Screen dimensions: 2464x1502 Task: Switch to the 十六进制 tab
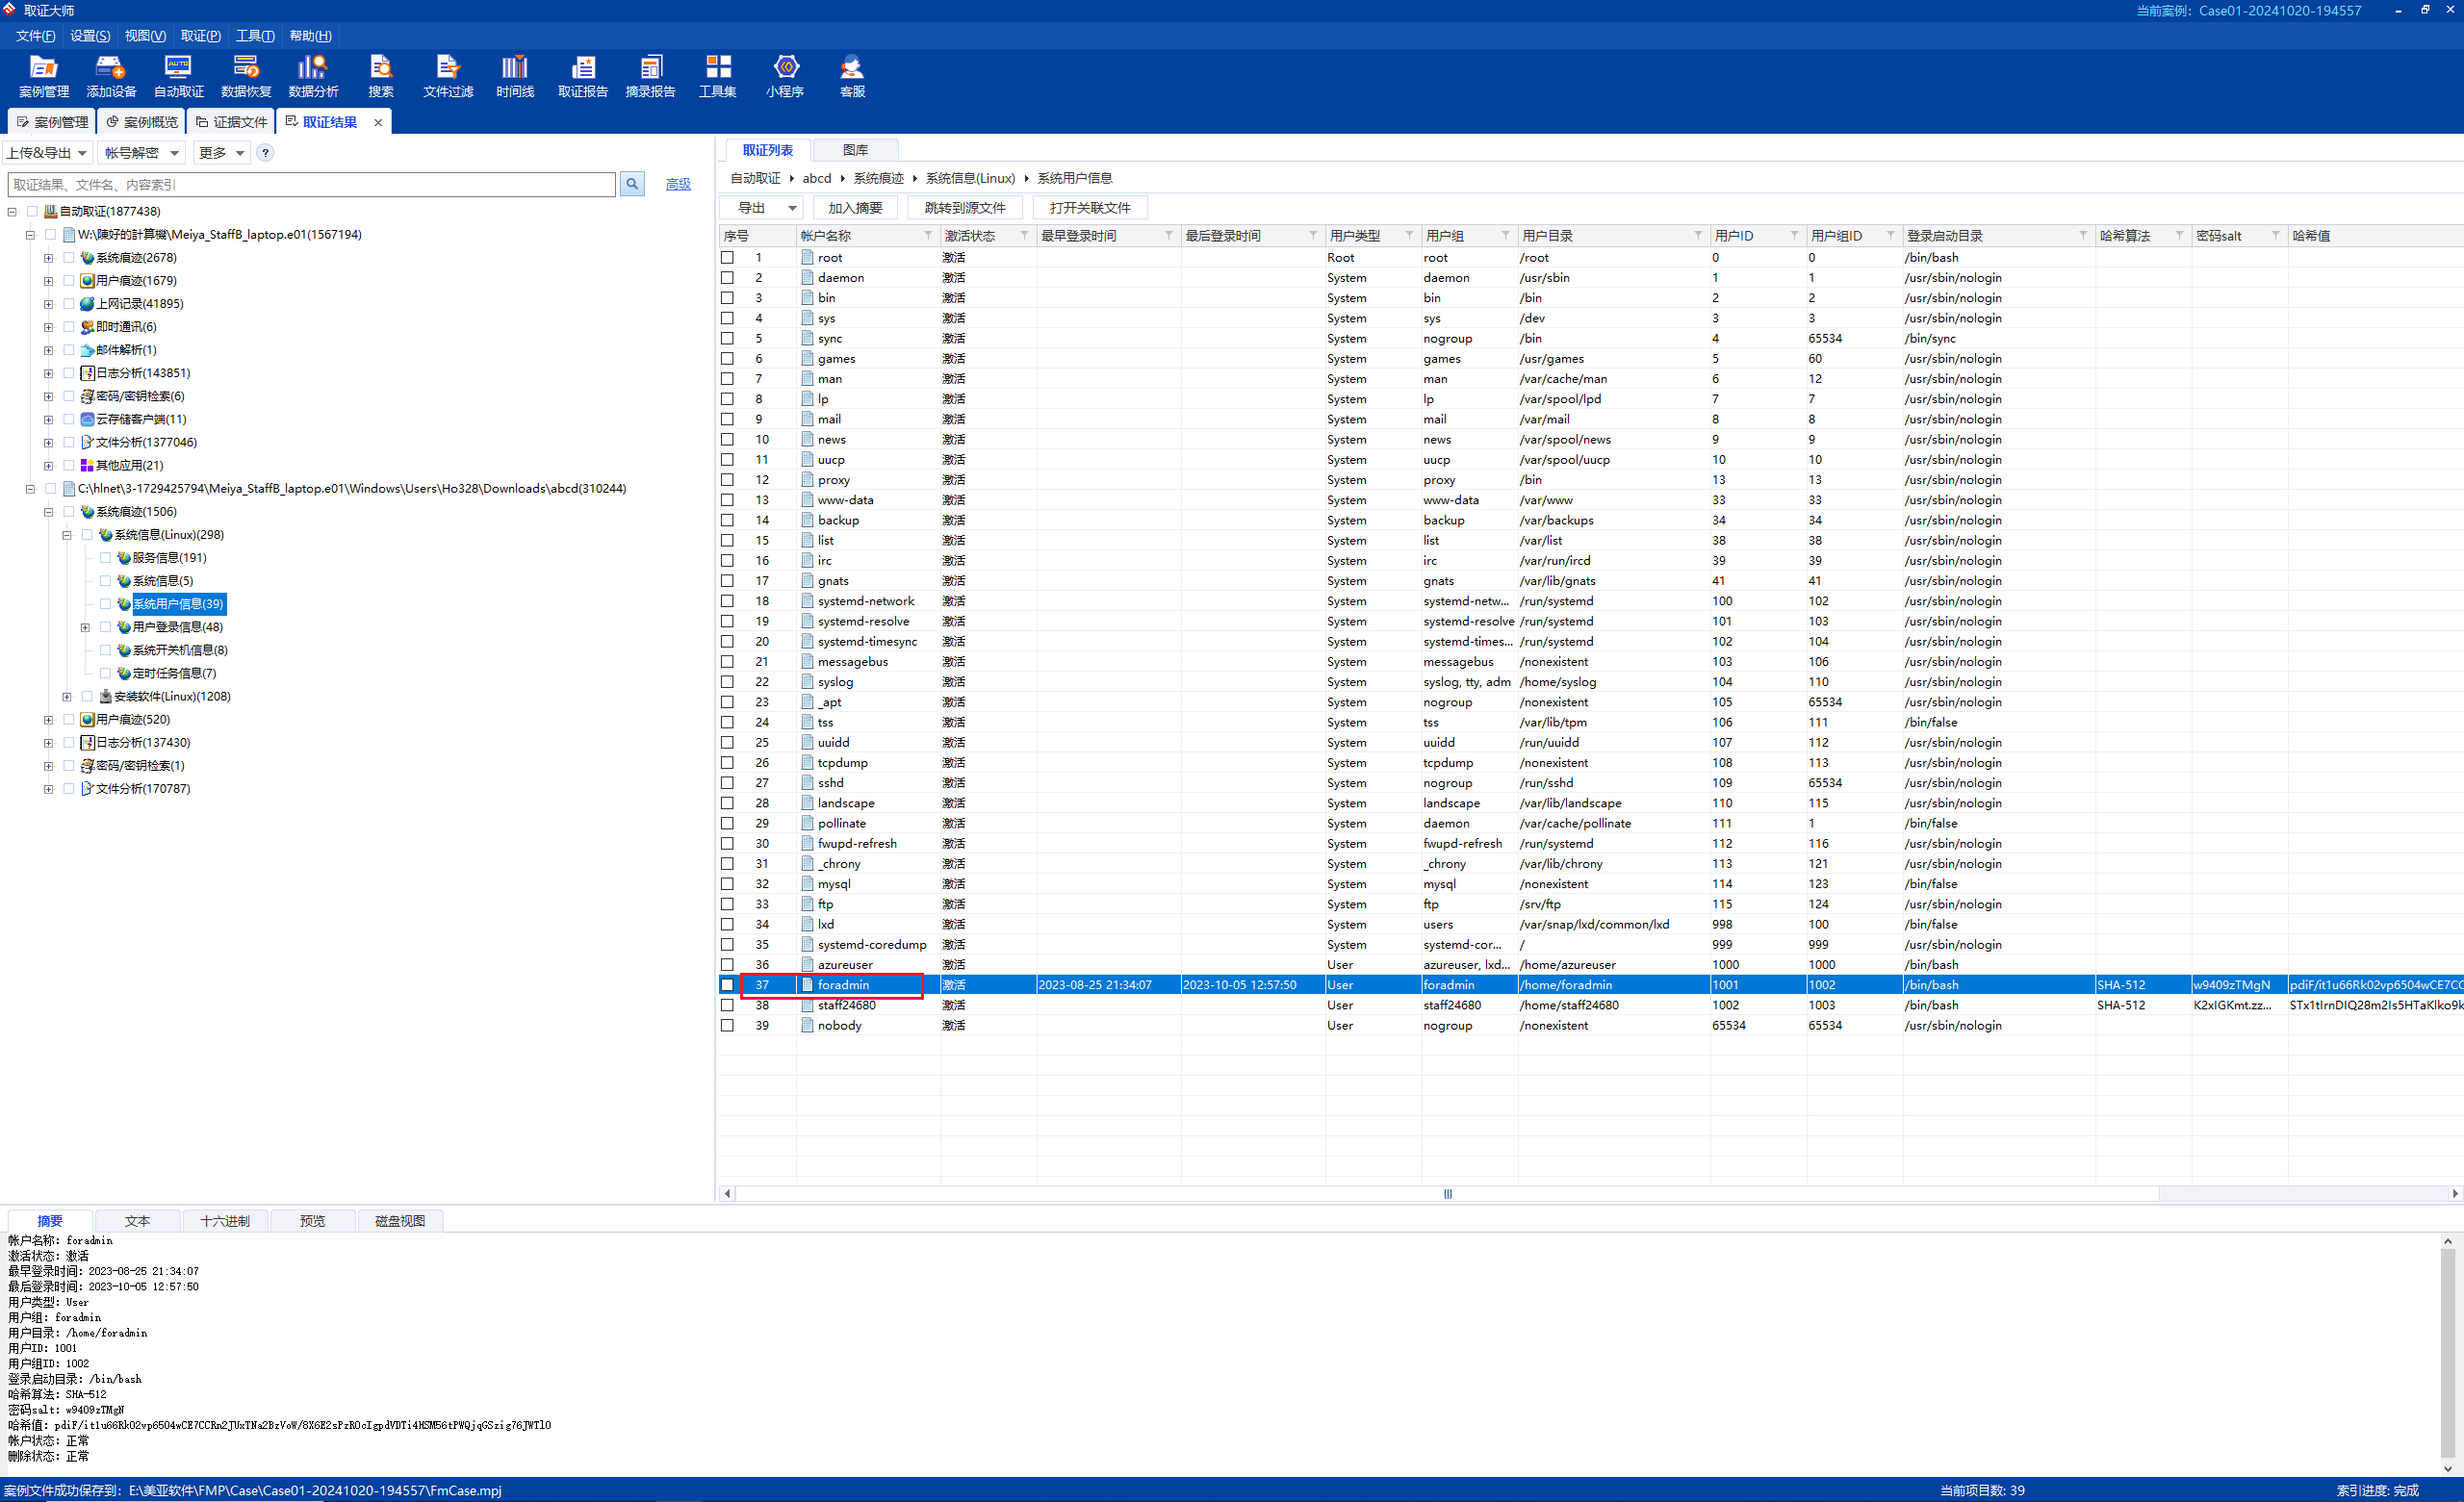tap(225, 1220)
